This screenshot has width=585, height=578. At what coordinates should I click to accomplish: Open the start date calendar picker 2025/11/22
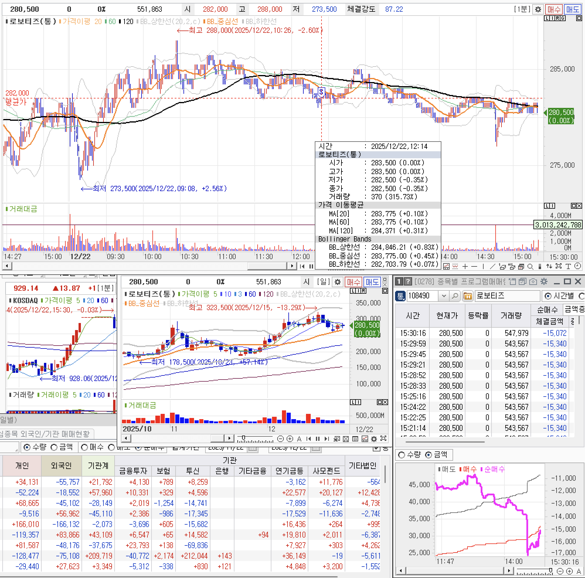pos(253,448)
